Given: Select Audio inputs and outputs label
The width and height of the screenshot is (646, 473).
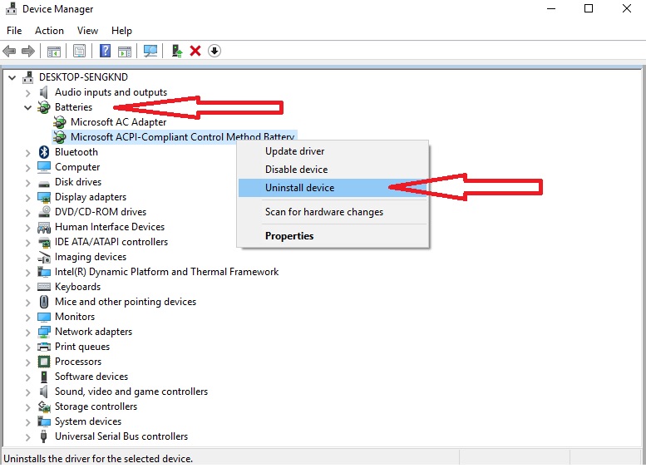Looking at the screenshot, I should 111,92.
